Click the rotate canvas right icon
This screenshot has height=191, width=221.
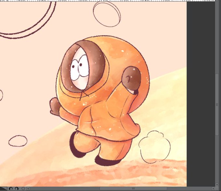coord(17,189)
